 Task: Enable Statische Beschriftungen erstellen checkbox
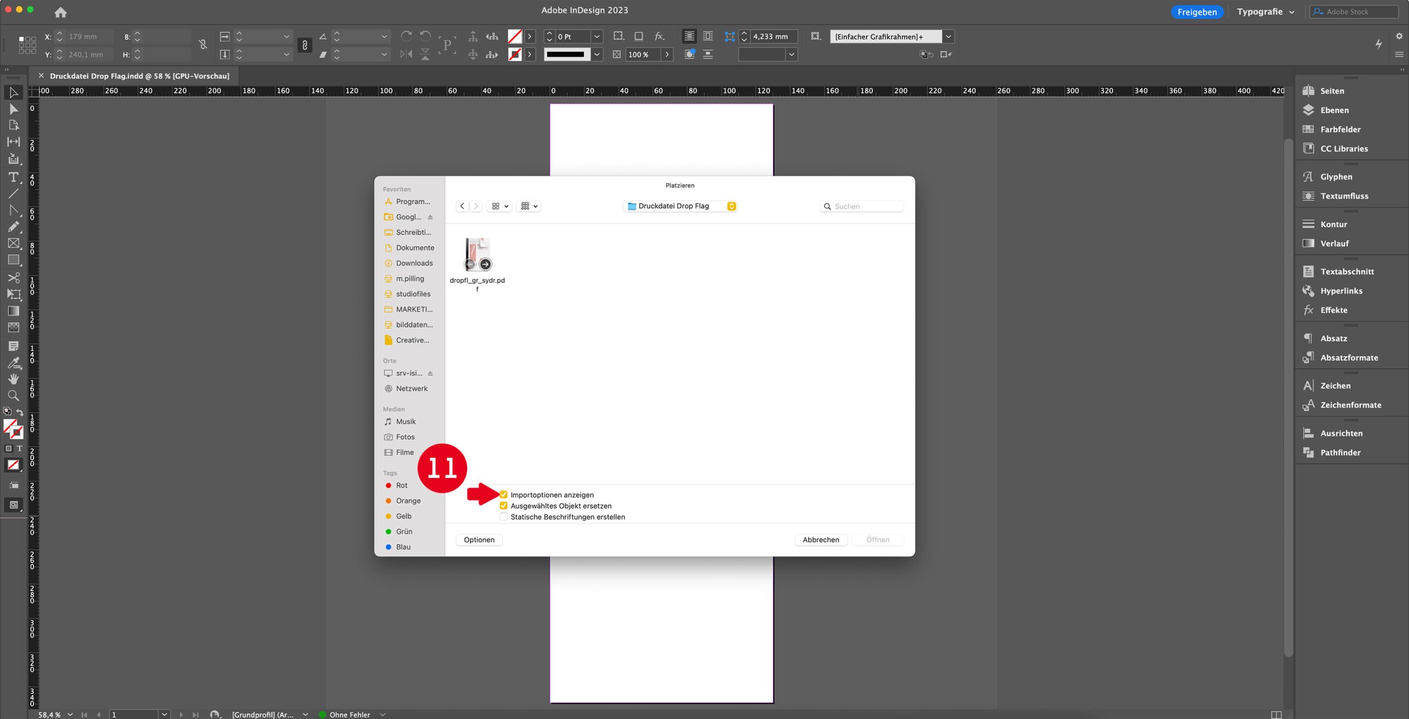(504, 517)
